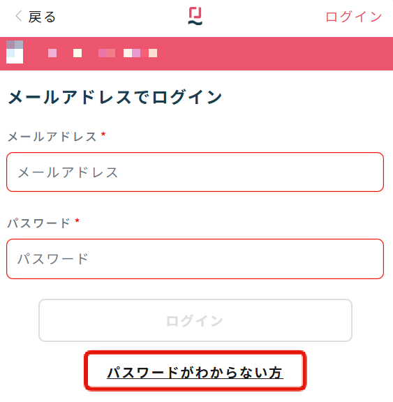Click the app logo in the header
Viewport: 393px width, 402px height.
point(195,16)
